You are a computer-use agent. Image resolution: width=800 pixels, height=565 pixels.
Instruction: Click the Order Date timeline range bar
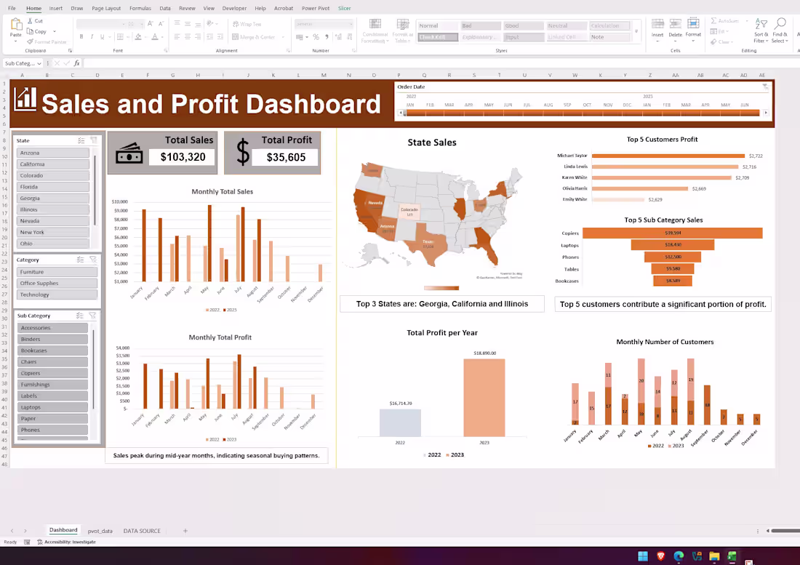tap(582, 113)
